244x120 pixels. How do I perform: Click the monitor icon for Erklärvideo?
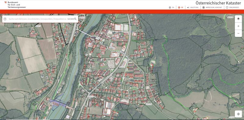tap(227, 7)
